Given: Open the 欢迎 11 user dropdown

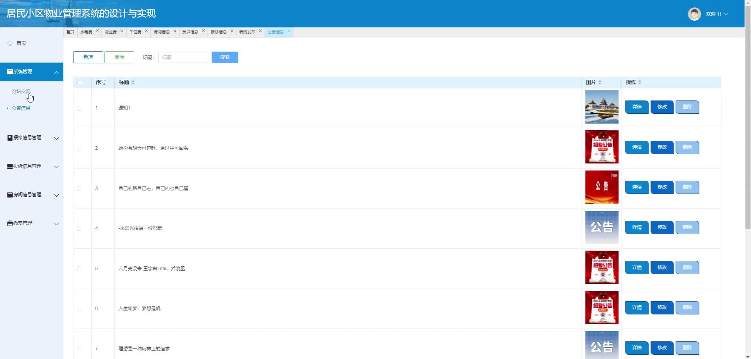Looking at the screenshot, I should click(717, 14).
